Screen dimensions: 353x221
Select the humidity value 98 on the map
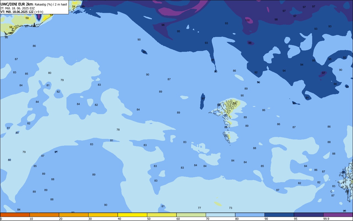click(276, 20)
